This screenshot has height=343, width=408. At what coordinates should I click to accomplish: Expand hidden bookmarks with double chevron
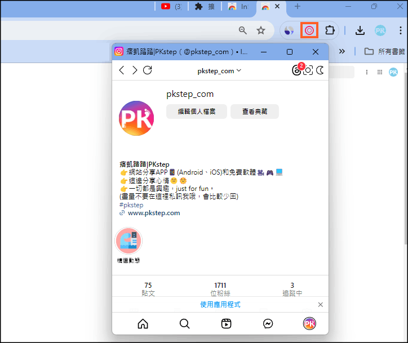[x=342, y=51]
